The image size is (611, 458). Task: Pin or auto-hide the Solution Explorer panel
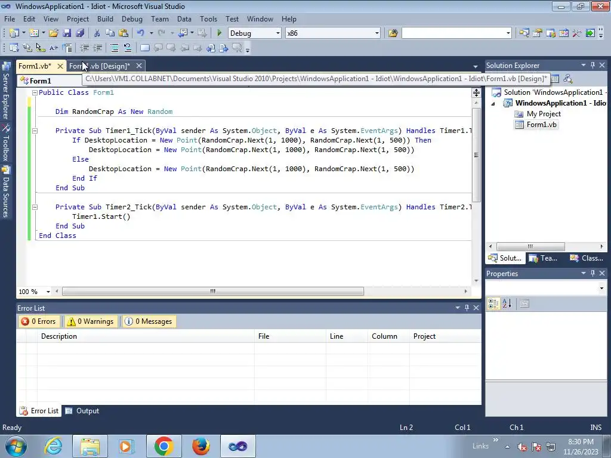[x=593, y=66]
